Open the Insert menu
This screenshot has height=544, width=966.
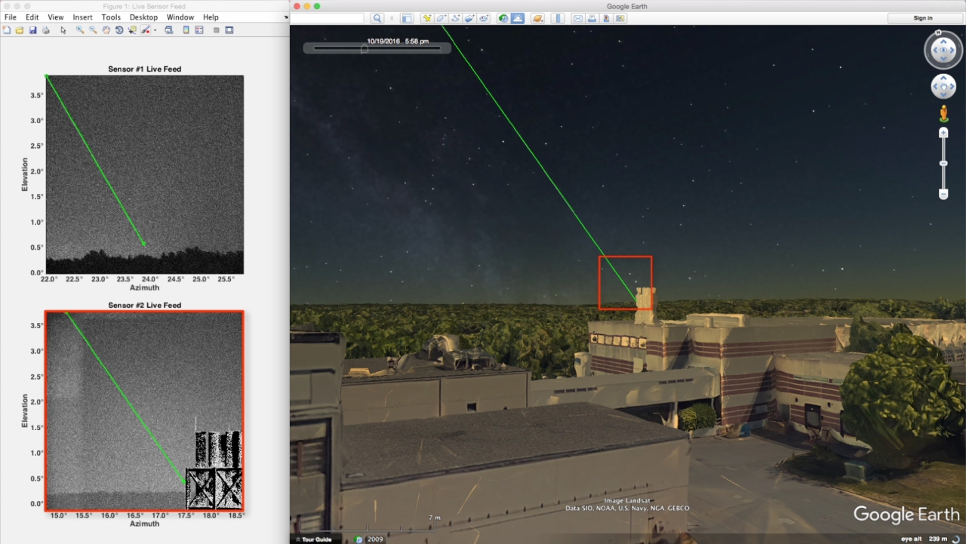[x=83, y=17]
